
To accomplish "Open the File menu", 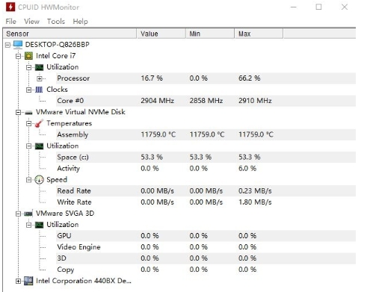I will 10,22.
